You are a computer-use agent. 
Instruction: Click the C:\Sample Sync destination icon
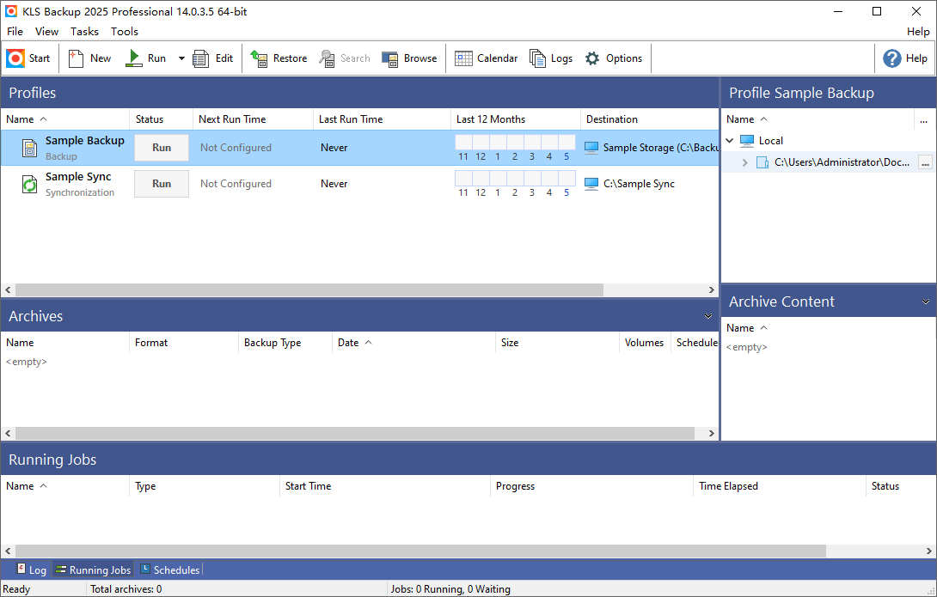[x=591, y=184]
